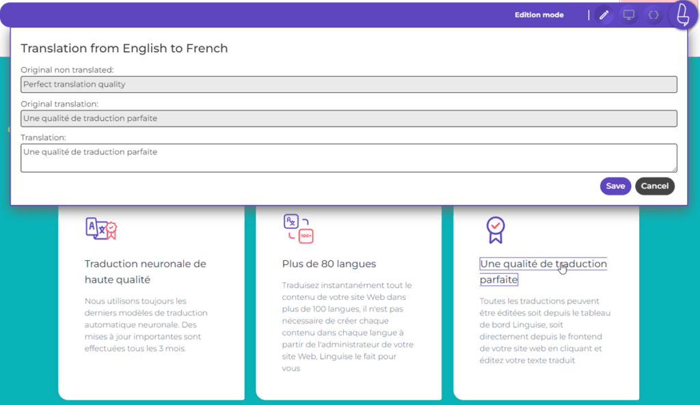Click inside the Translation input field
The image size is (700, 405).
(349, 157)
